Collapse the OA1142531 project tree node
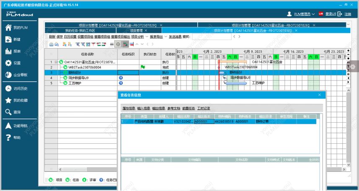 [56, 62]
